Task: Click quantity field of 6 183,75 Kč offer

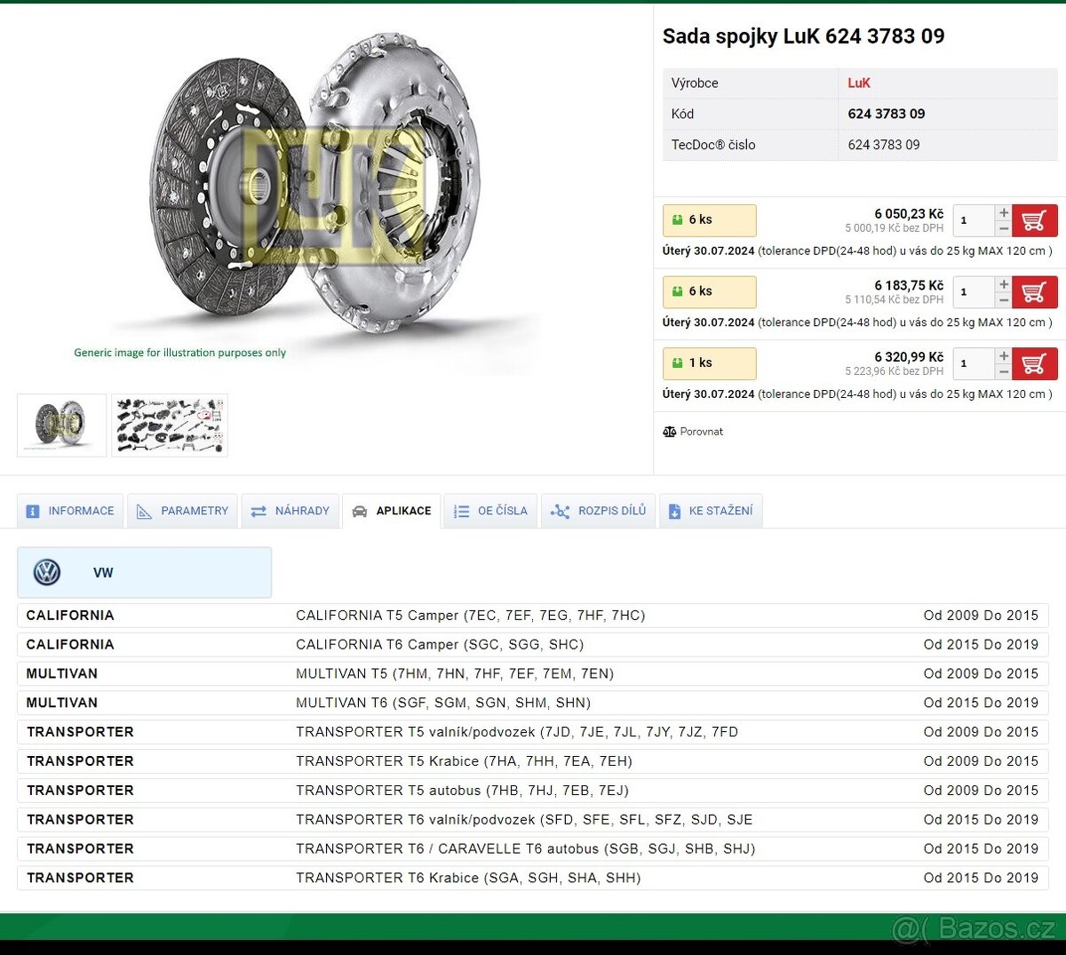Action: pyautogui.click(x=974, y=292)
